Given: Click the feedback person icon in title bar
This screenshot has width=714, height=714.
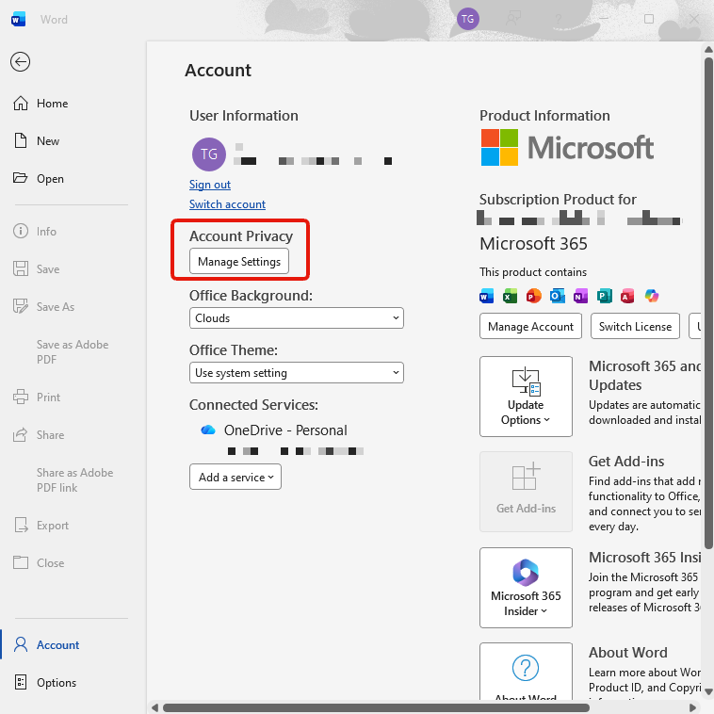Looking at the screenshot, I should [x=513, y=19].
